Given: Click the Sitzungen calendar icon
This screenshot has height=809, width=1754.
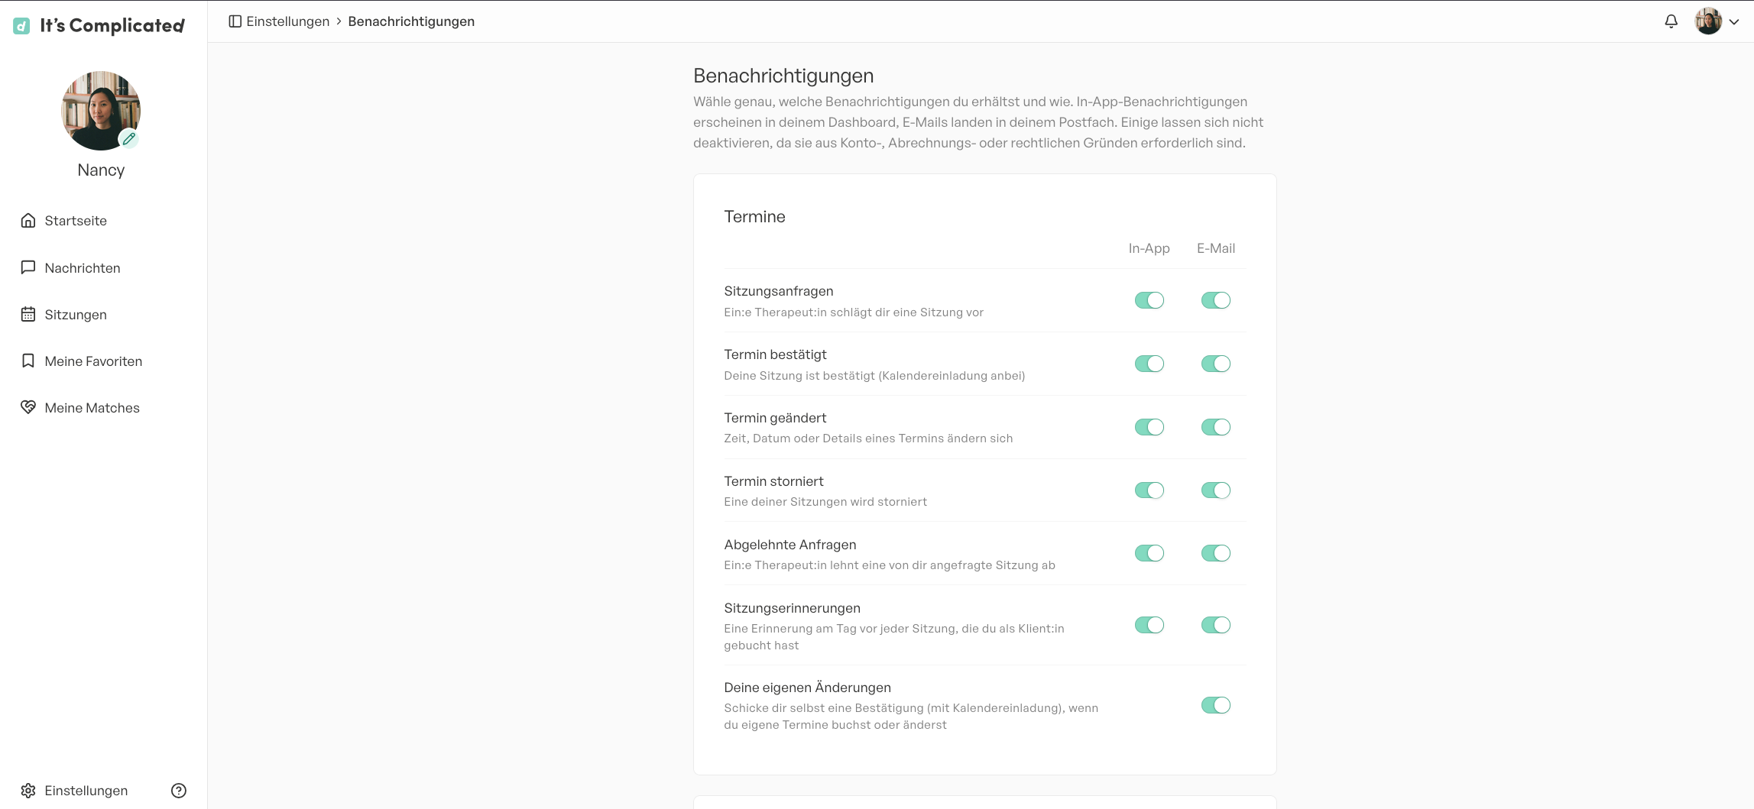Looking at the screenshot, I should [28, 315].
